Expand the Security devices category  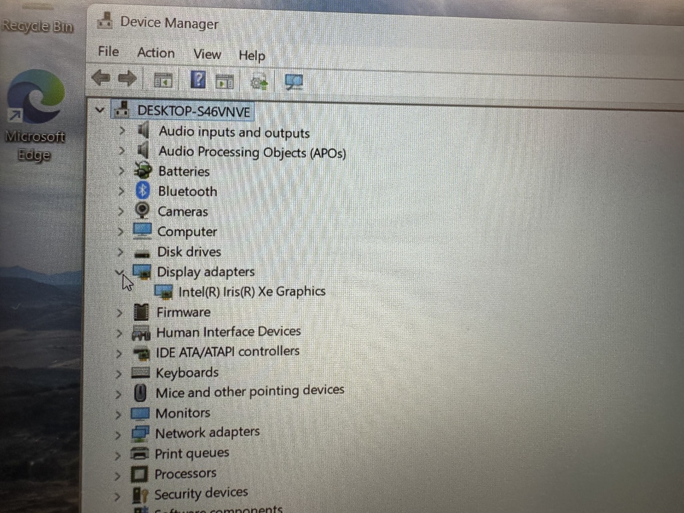(118, 496)
